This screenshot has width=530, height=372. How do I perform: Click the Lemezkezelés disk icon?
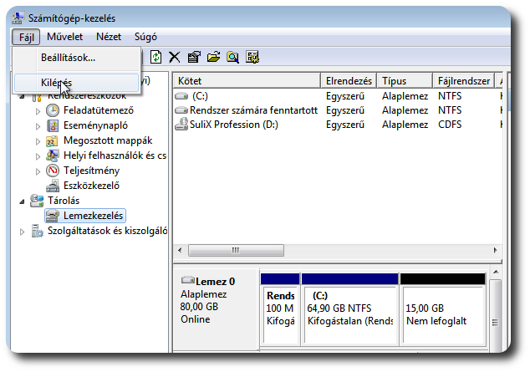[53, 216]
